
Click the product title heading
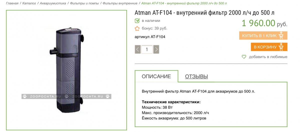(x=204, y=13)
